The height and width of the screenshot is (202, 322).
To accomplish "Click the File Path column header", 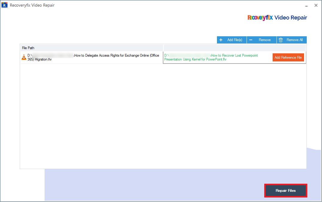I will click(x=92, y=48).
